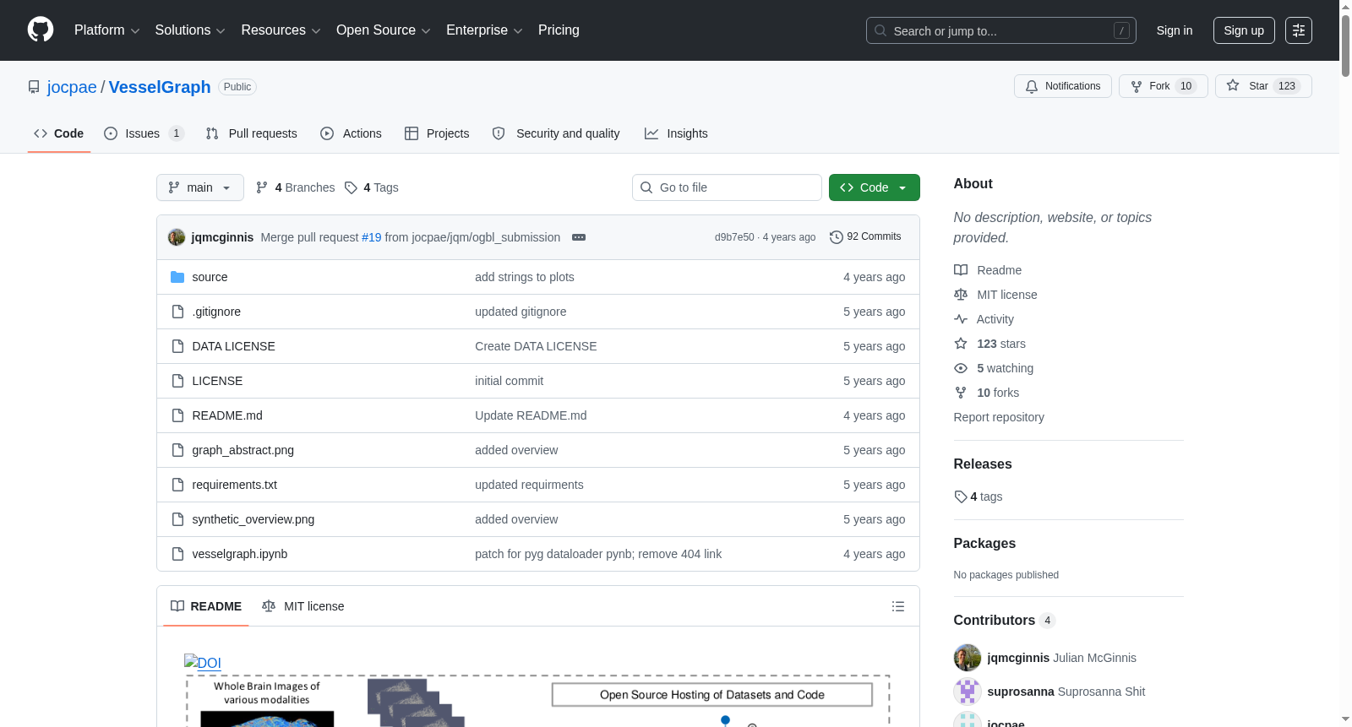View the 92 Commits history
1352x727 pixels.
tap(865, 237)
